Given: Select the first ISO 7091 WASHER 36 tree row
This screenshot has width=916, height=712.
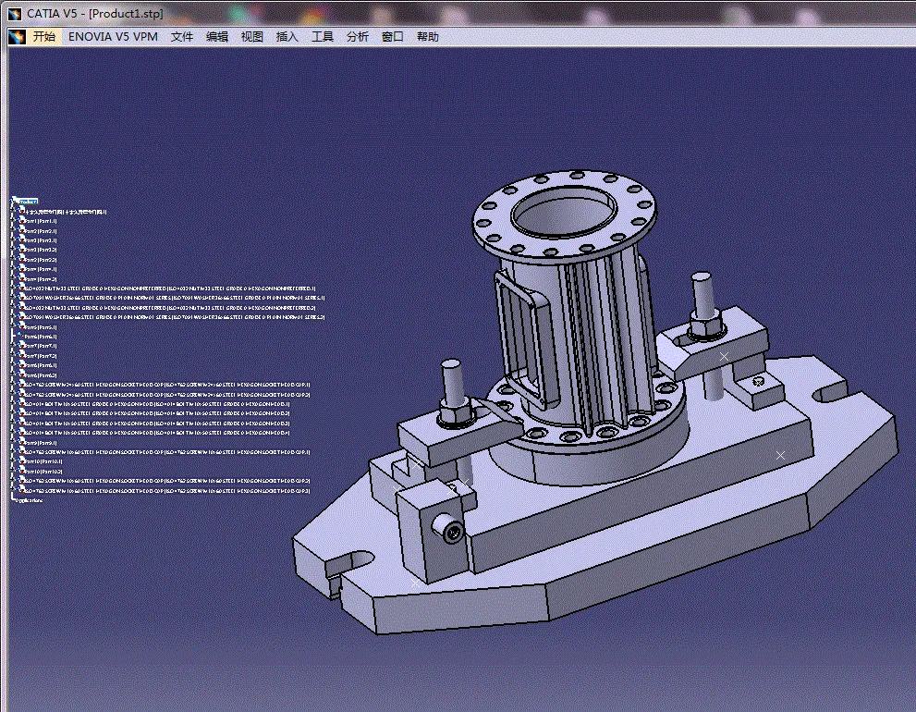Looking at the screenshot, I should tap(176, 298).
